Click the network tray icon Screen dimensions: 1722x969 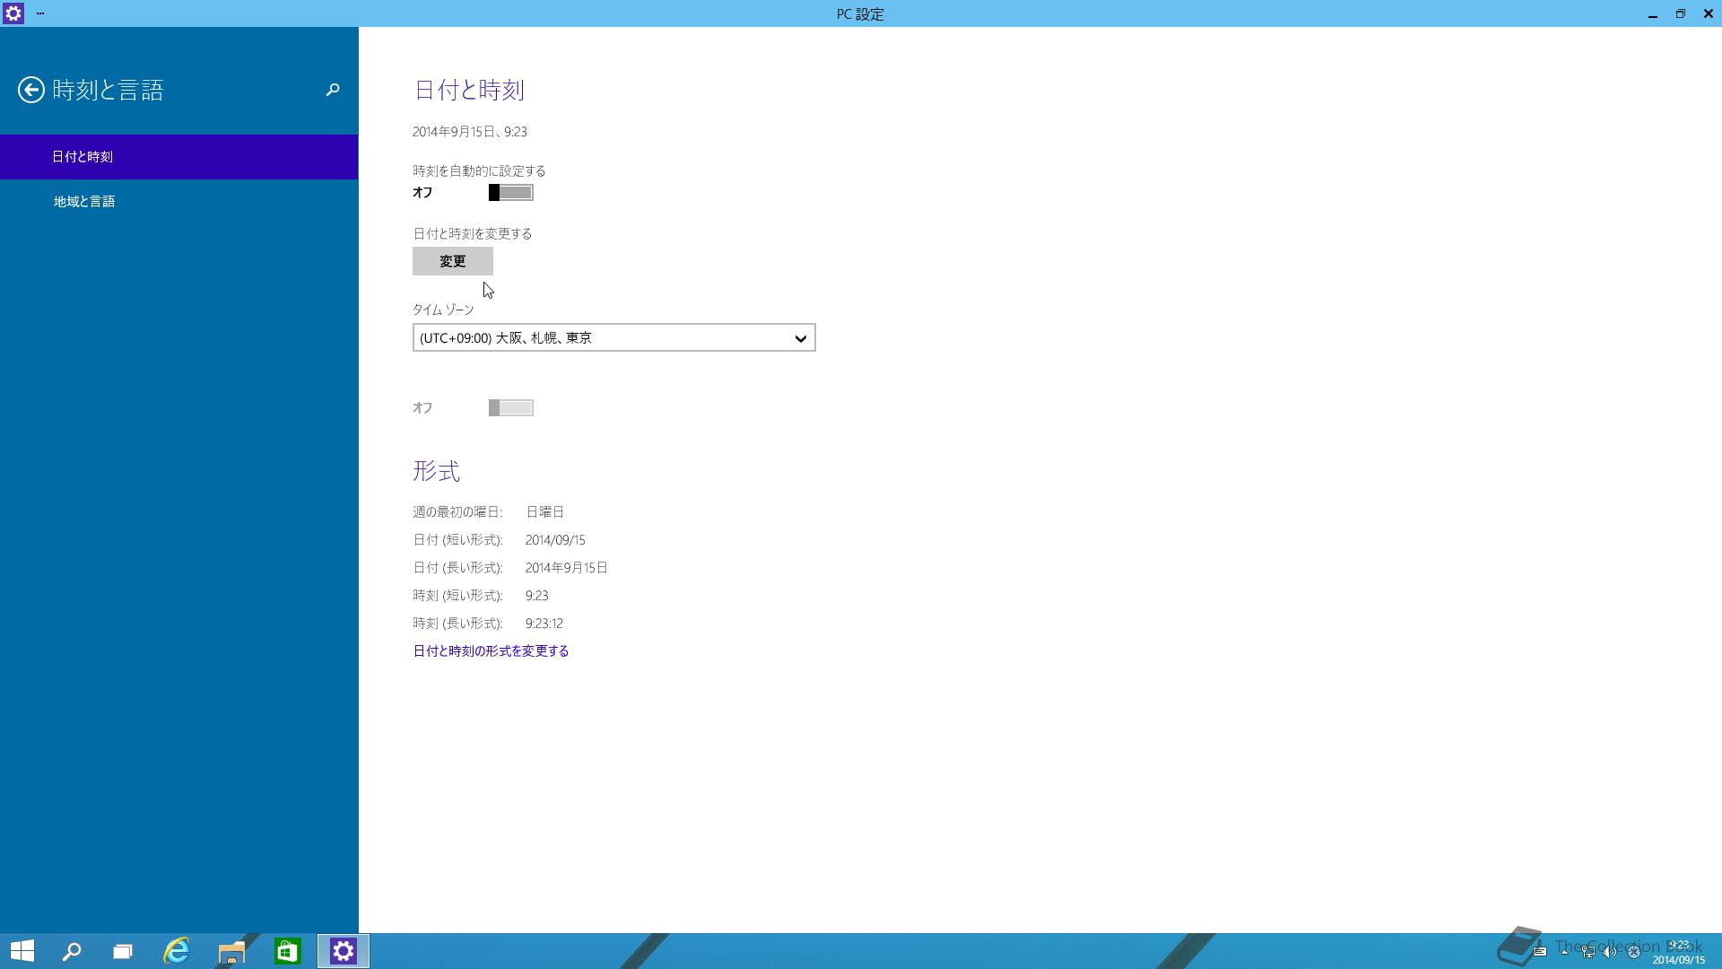click(x=1587, y=952)
